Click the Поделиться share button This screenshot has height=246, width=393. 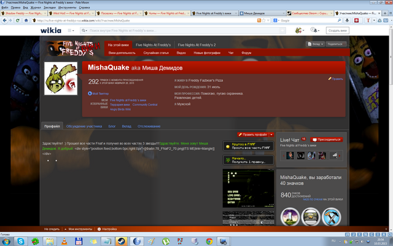[x=336, y=44]
